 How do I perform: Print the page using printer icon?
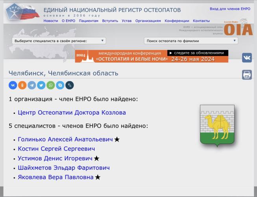tap(247, 74)
